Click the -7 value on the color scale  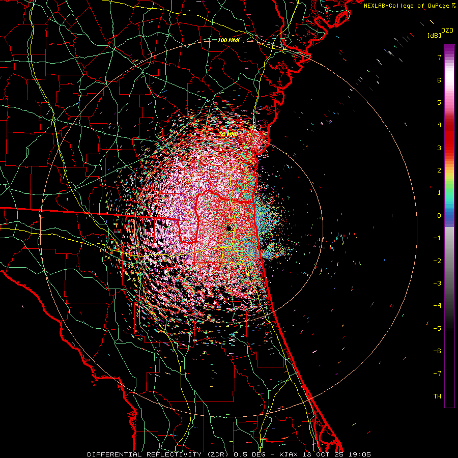[x=437, y=374]
